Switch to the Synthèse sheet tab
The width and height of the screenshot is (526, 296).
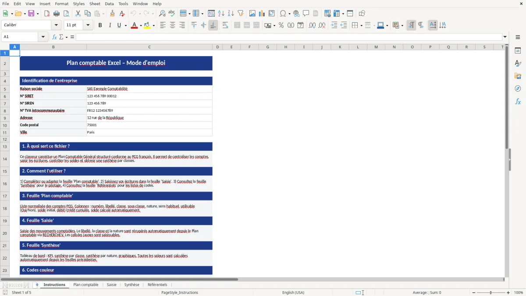pos(131,285)
